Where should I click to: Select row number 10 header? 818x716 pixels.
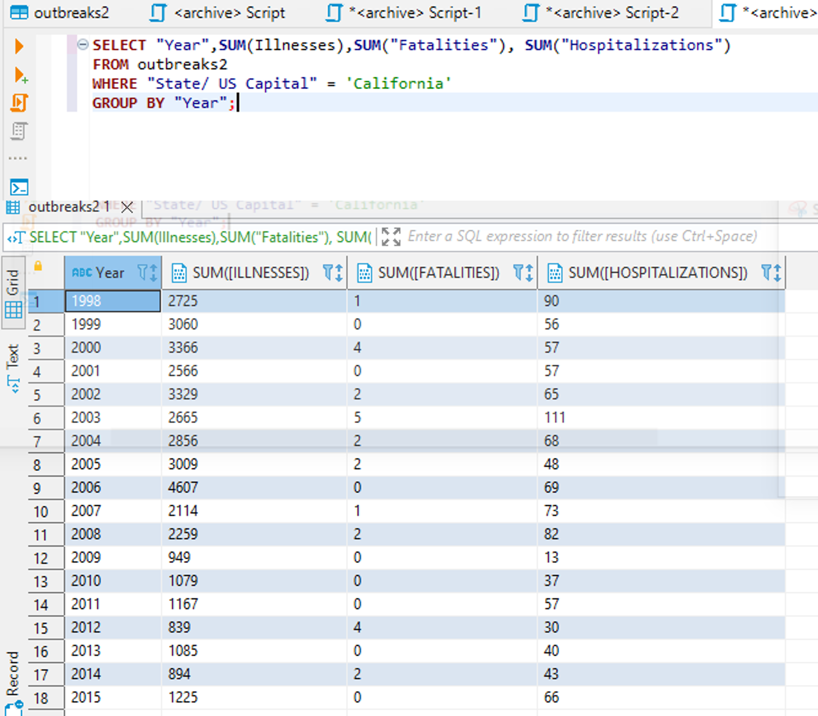point(46,511)
